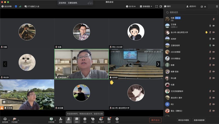
Task: Click the 修改会中昵称 rename button
Action: [x=184, y=120]
